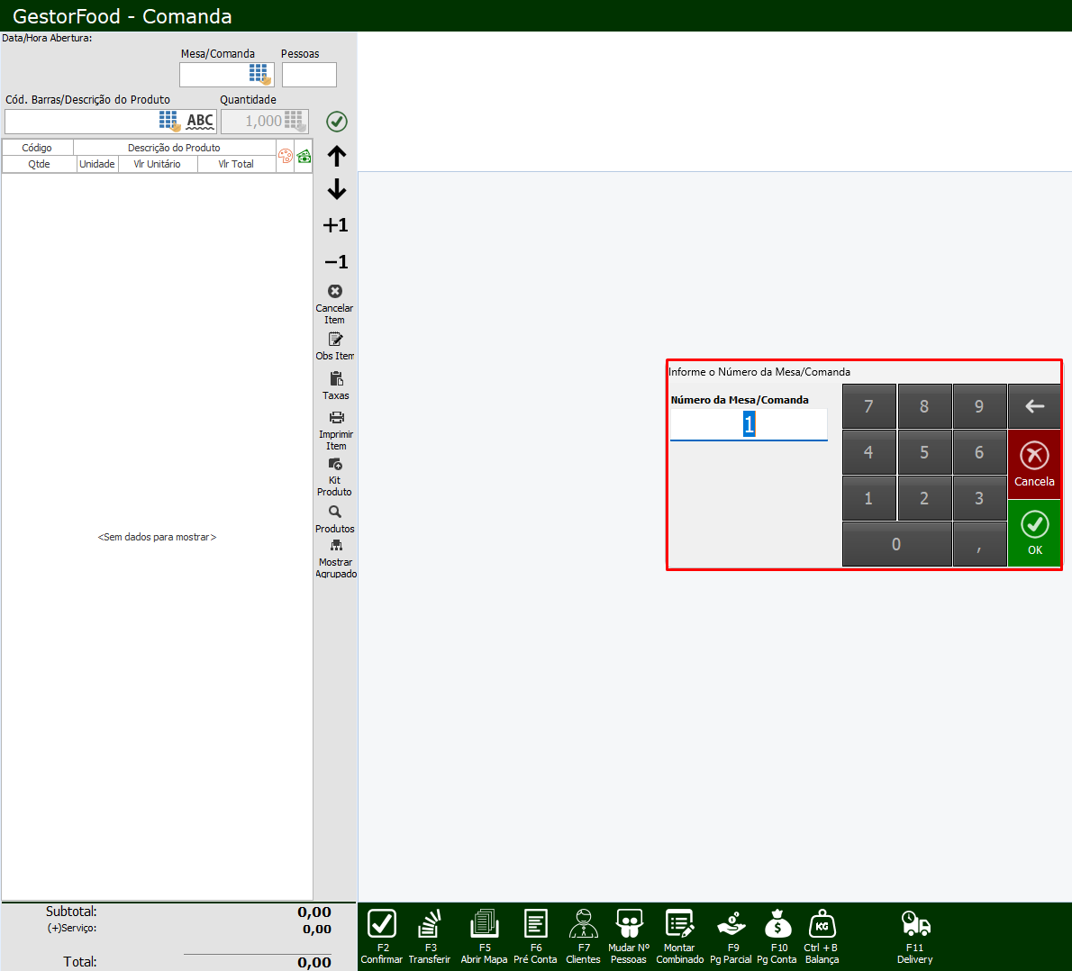Increase quantity with +1 button
Screen dimensions: 1072x971
coord(336,225)
